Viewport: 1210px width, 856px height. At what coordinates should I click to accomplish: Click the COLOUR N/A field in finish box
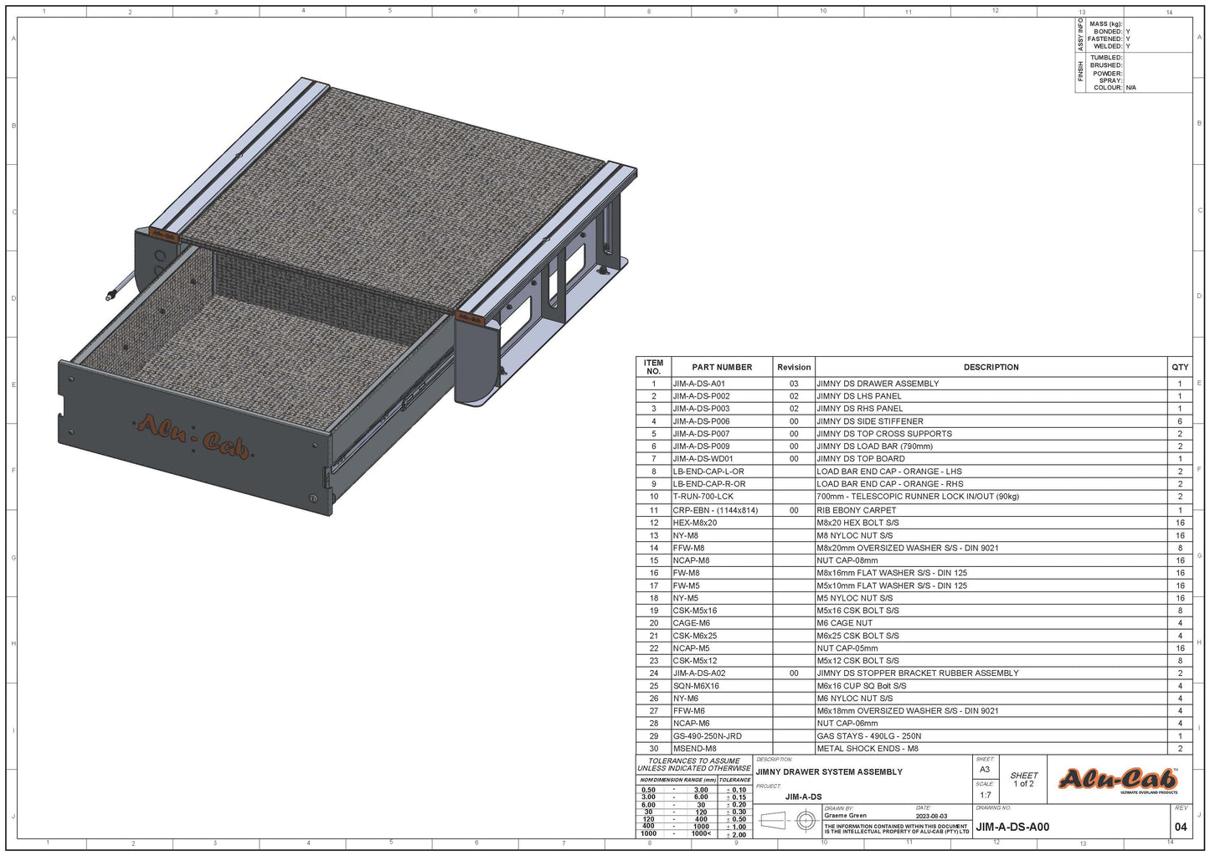coord(1115,87)
